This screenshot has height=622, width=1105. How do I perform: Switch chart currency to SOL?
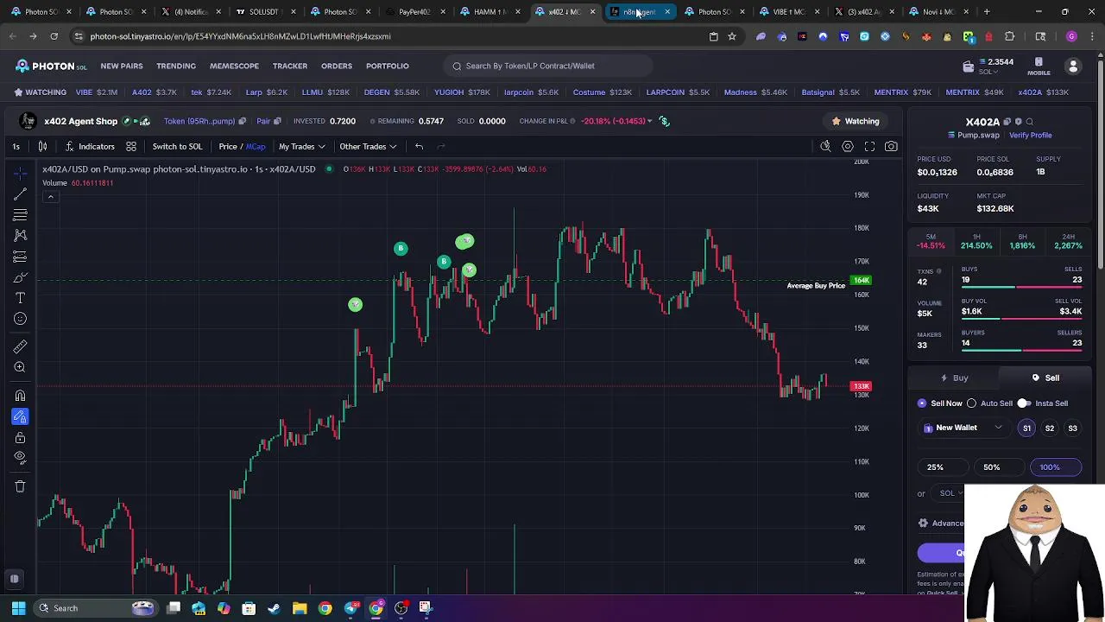coord(177,146)
